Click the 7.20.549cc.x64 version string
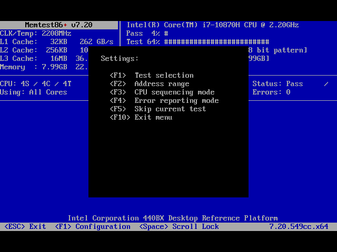This screenshot has width=337, height=252. (299, 226)
